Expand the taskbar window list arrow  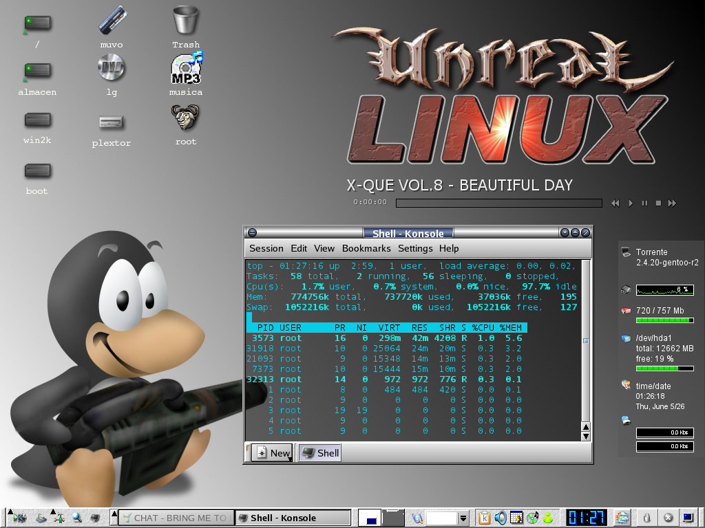pos(114,518)
